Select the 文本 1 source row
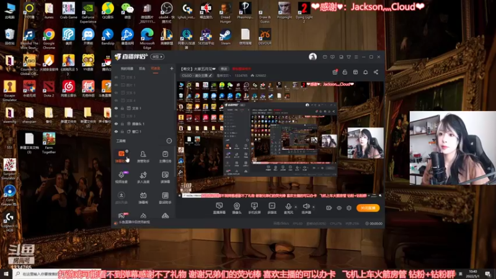 (144, 108)
